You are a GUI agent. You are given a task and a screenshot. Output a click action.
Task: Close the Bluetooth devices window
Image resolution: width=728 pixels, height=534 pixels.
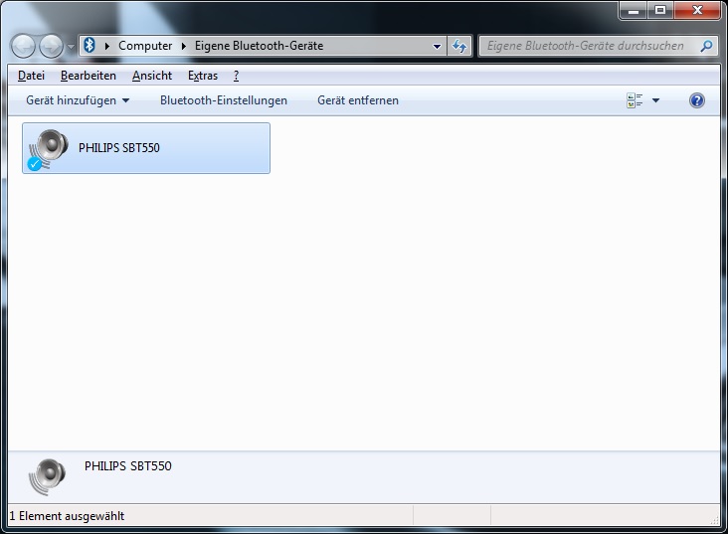[x=697, y=10]
